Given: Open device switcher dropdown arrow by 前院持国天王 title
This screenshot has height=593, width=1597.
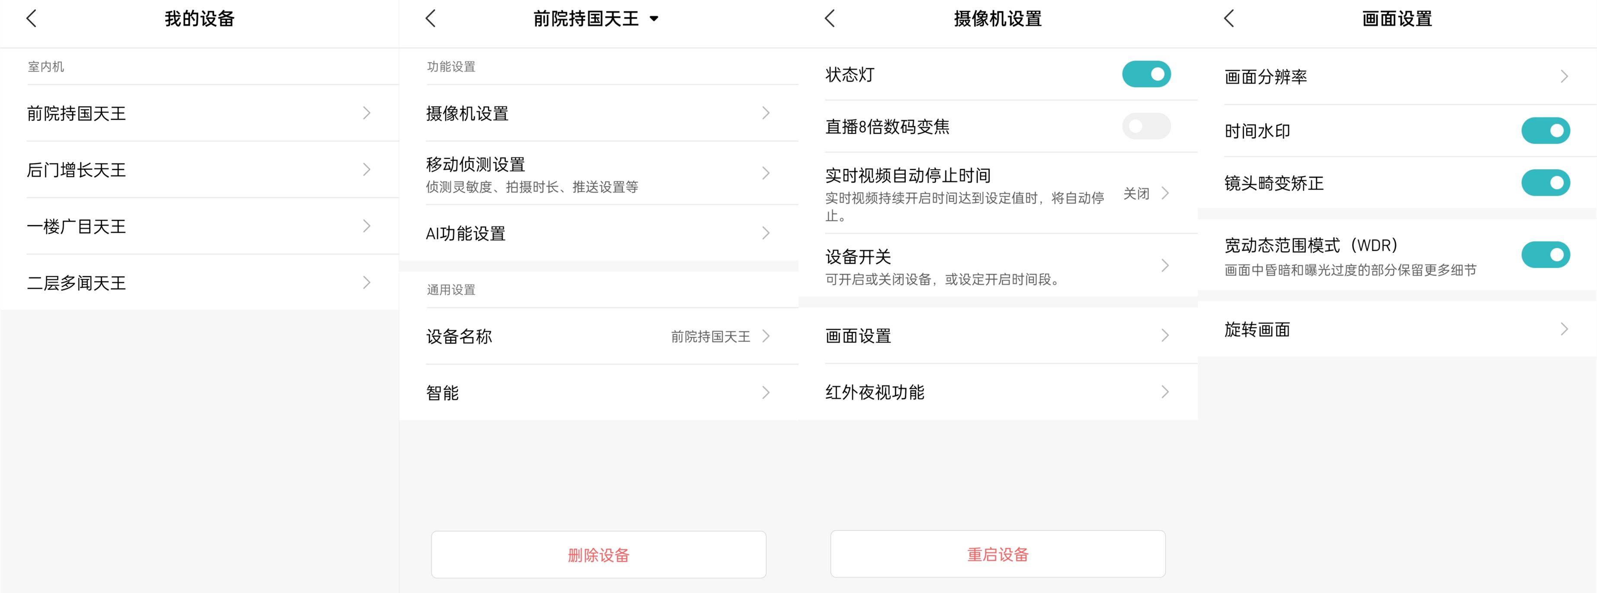Looking at the screenshot, I should pyautogui.click(x=654, y=19).
